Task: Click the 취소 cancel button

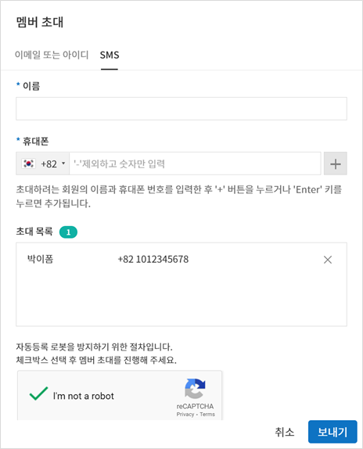Action: pos(285,432)
